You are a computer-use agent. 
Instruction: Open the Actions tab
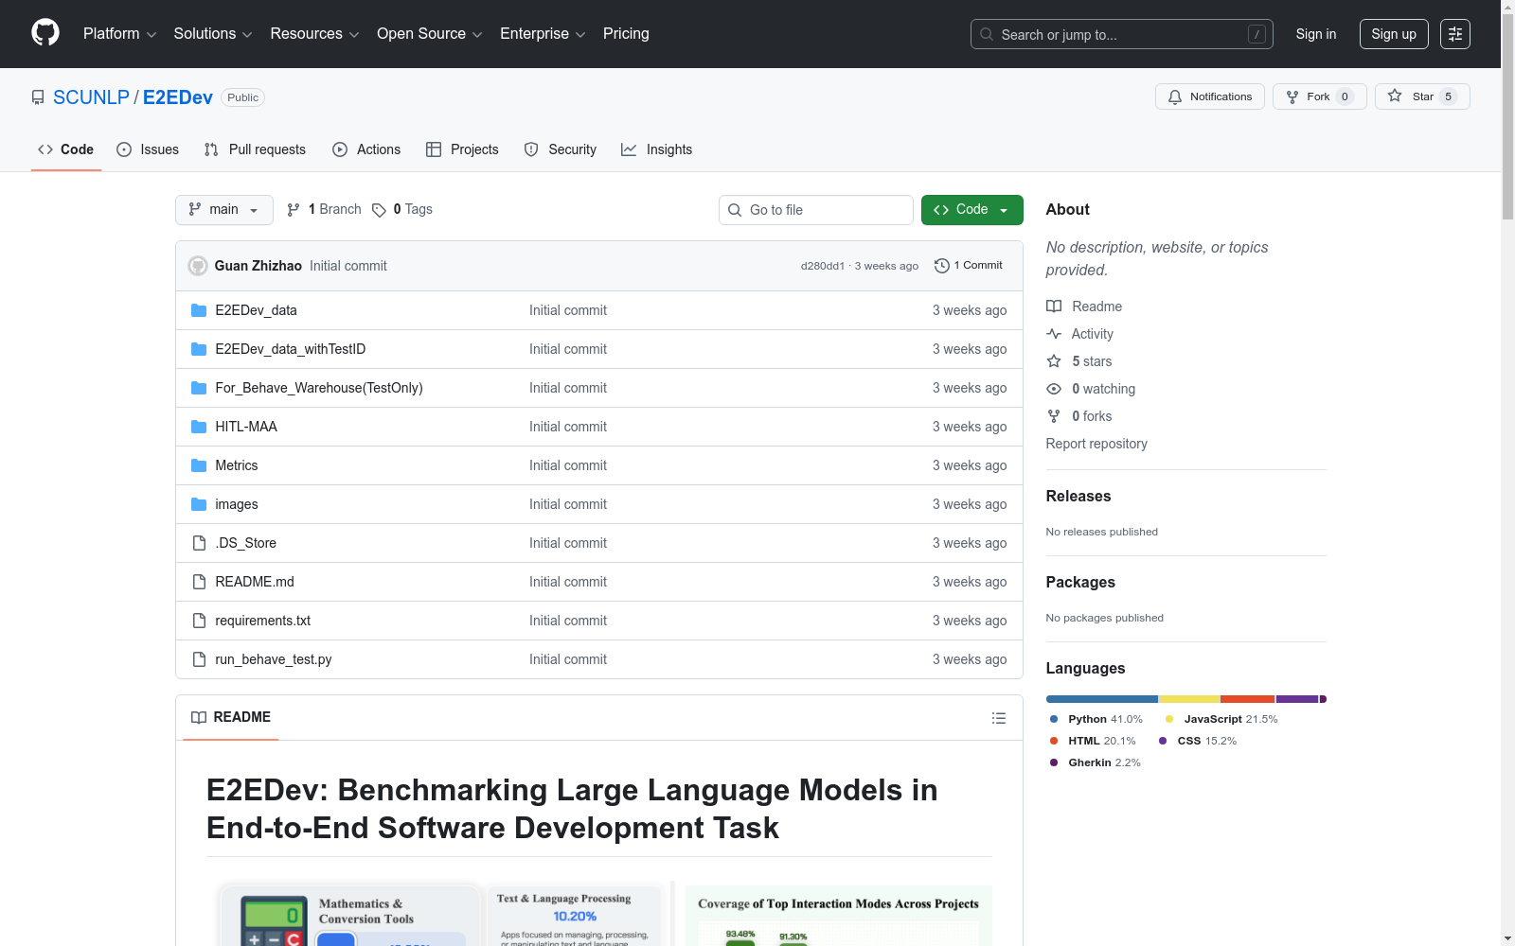point(366,149)
